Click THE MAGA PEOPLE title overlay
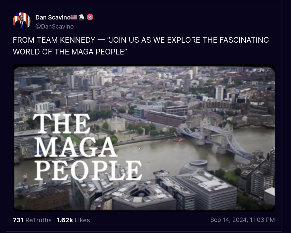This screenshot has width=291, height=233. pos(87,147)
